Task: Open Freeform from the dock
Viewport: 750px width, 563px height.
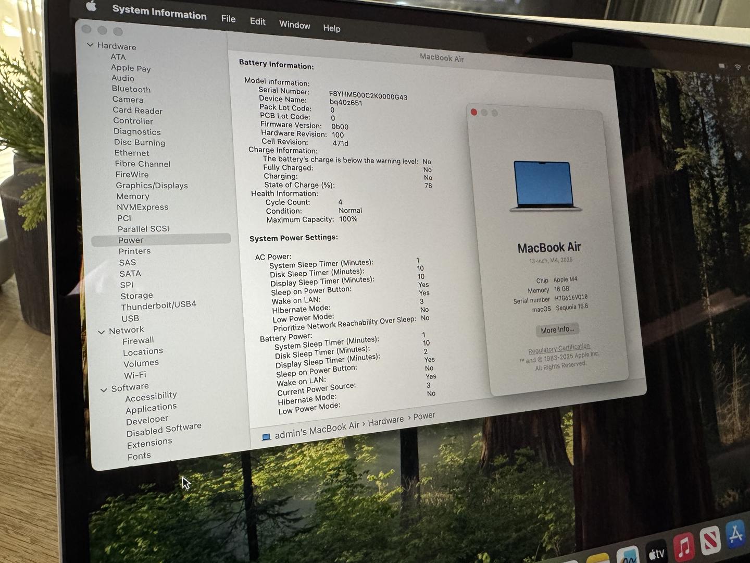Action: [628, 558]
